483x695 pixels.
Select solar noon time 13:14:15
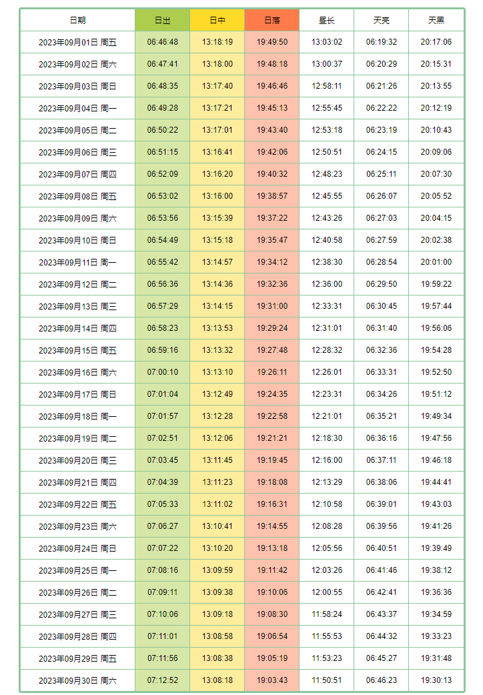click(217, 307)
